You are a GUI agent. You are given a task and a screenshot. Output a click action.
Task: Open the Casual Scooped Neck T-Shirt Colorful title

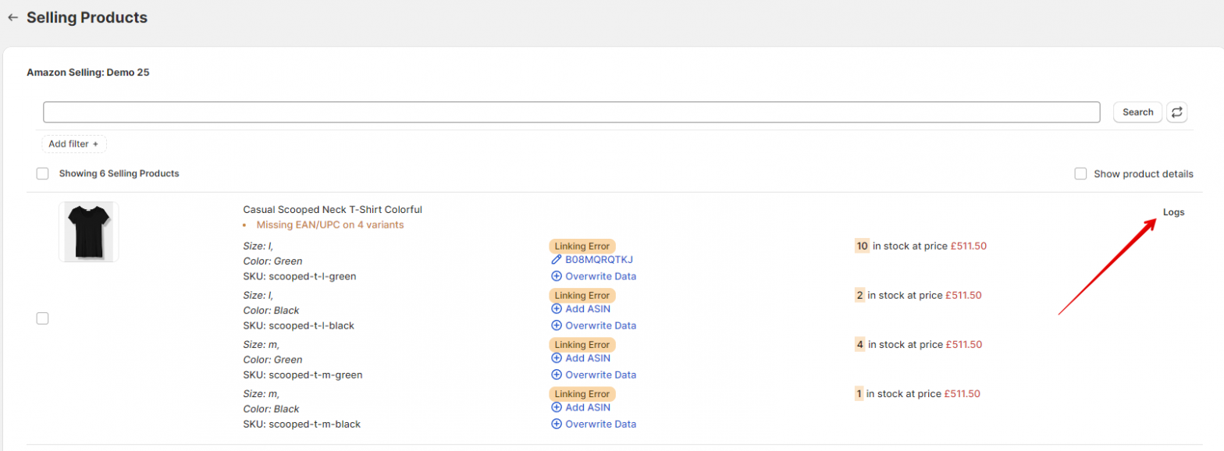pyautogui.click(x=333, y=209)
